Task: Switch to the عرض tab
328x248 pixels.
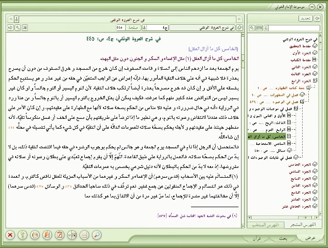Action: [x=310, y=238]
